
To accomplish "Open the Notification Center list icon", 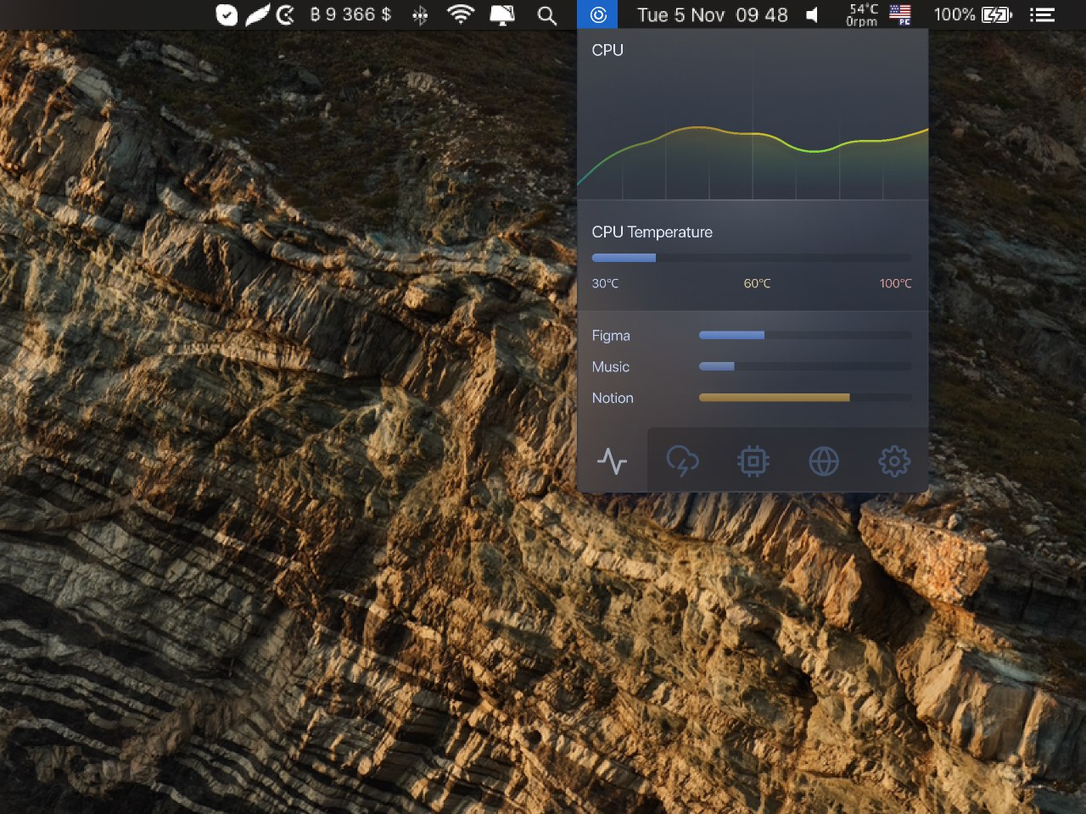I will point(1042,14).
